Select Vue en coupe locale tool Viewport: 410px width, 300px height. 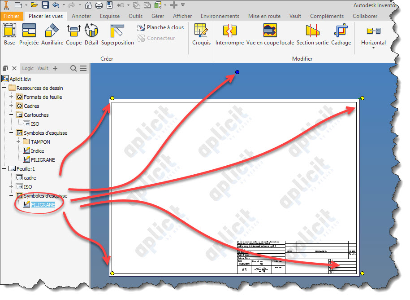click(x=270, y=34)
